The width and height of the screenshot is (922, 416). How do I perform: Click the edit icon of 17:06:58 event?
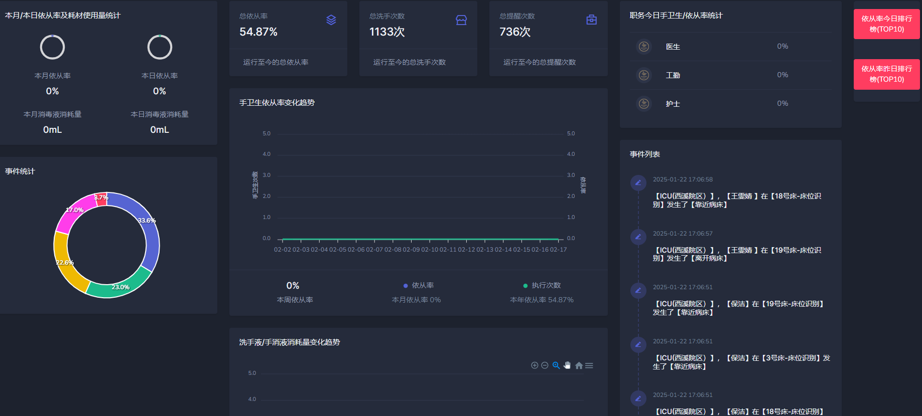tap(638, 183)
